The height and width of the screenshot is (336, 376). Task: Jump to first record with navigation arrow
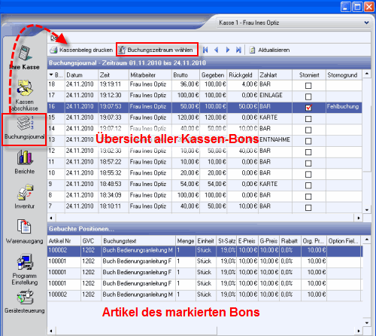pos(205,50)
